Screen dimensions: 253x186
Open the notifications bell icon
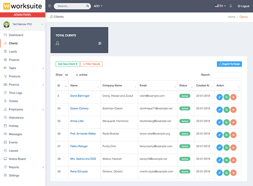tap(231, 6)
